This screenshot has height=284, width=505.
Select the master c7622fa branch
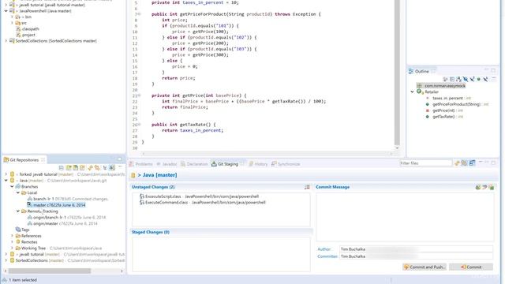[x=57, y=205]
